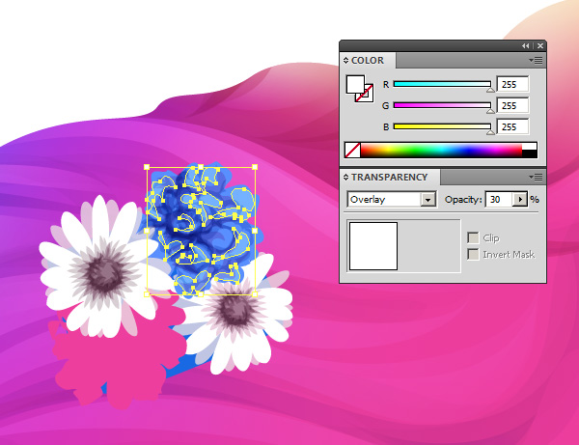Expand the Opacity slider arrow
Screen dimensions: 579x445
coord(521,199)
